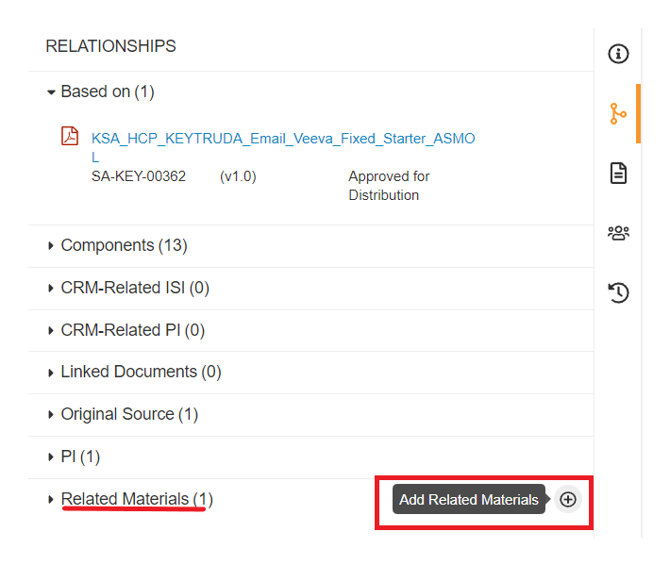The width and height of the screenshot is (670, 565).
Task: Open the Information panel icon
Action: point(618,54)
